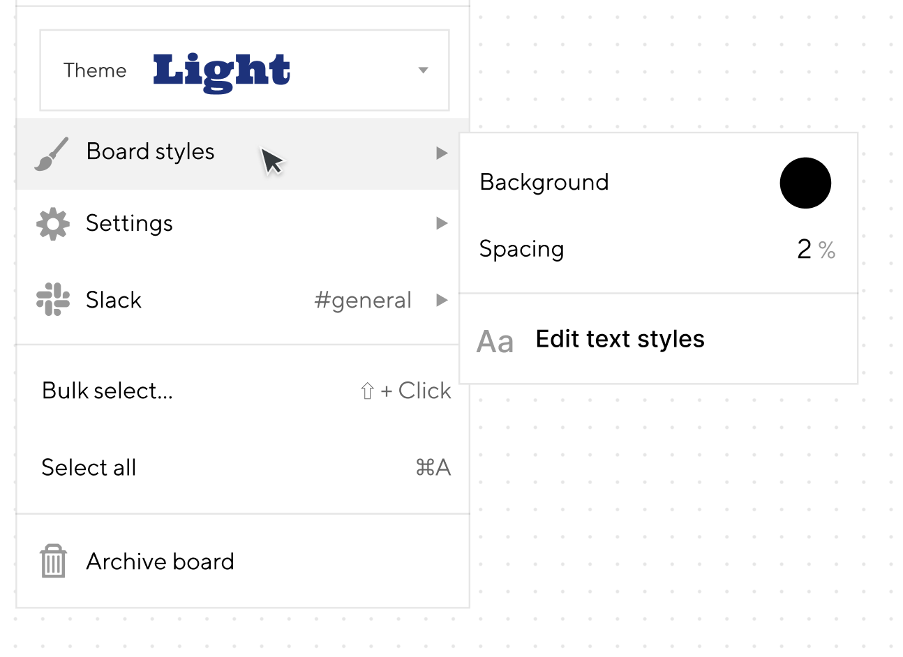Click the trash can icon for Archive board
This screenshot has height=657, width=903.
[x=53, y=561]
